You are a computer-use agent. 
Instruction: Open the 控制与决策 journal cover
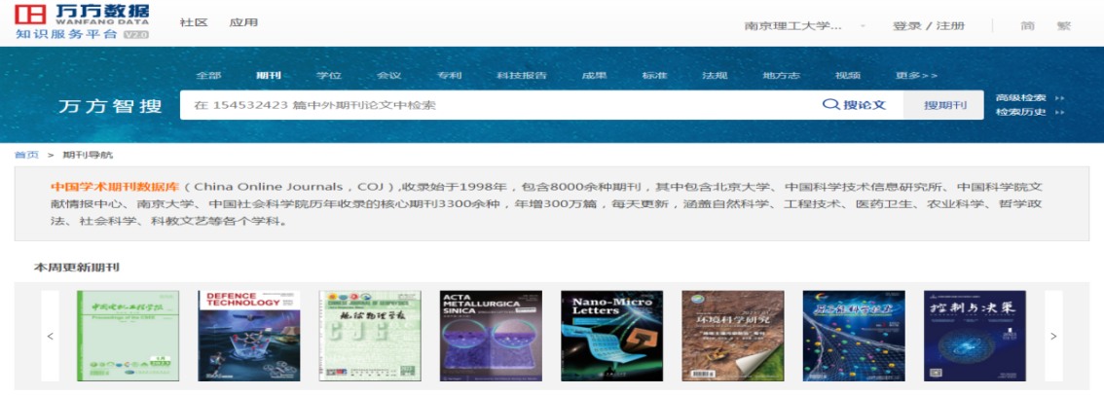click(975, 336)
